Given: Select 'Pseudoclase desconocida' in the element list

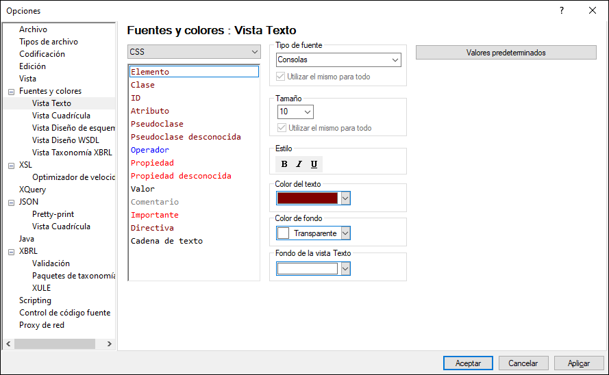Looking at the screenshot, I should [186, 137].
